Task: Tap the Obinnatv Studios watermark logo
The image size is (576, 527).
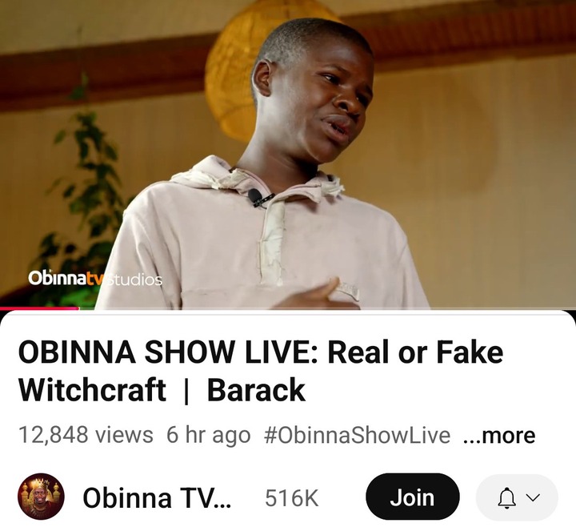Action: [95, 279]
